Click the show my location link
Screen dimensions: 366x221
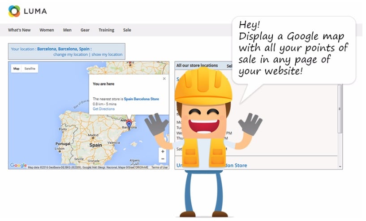[x=107, y=54]
